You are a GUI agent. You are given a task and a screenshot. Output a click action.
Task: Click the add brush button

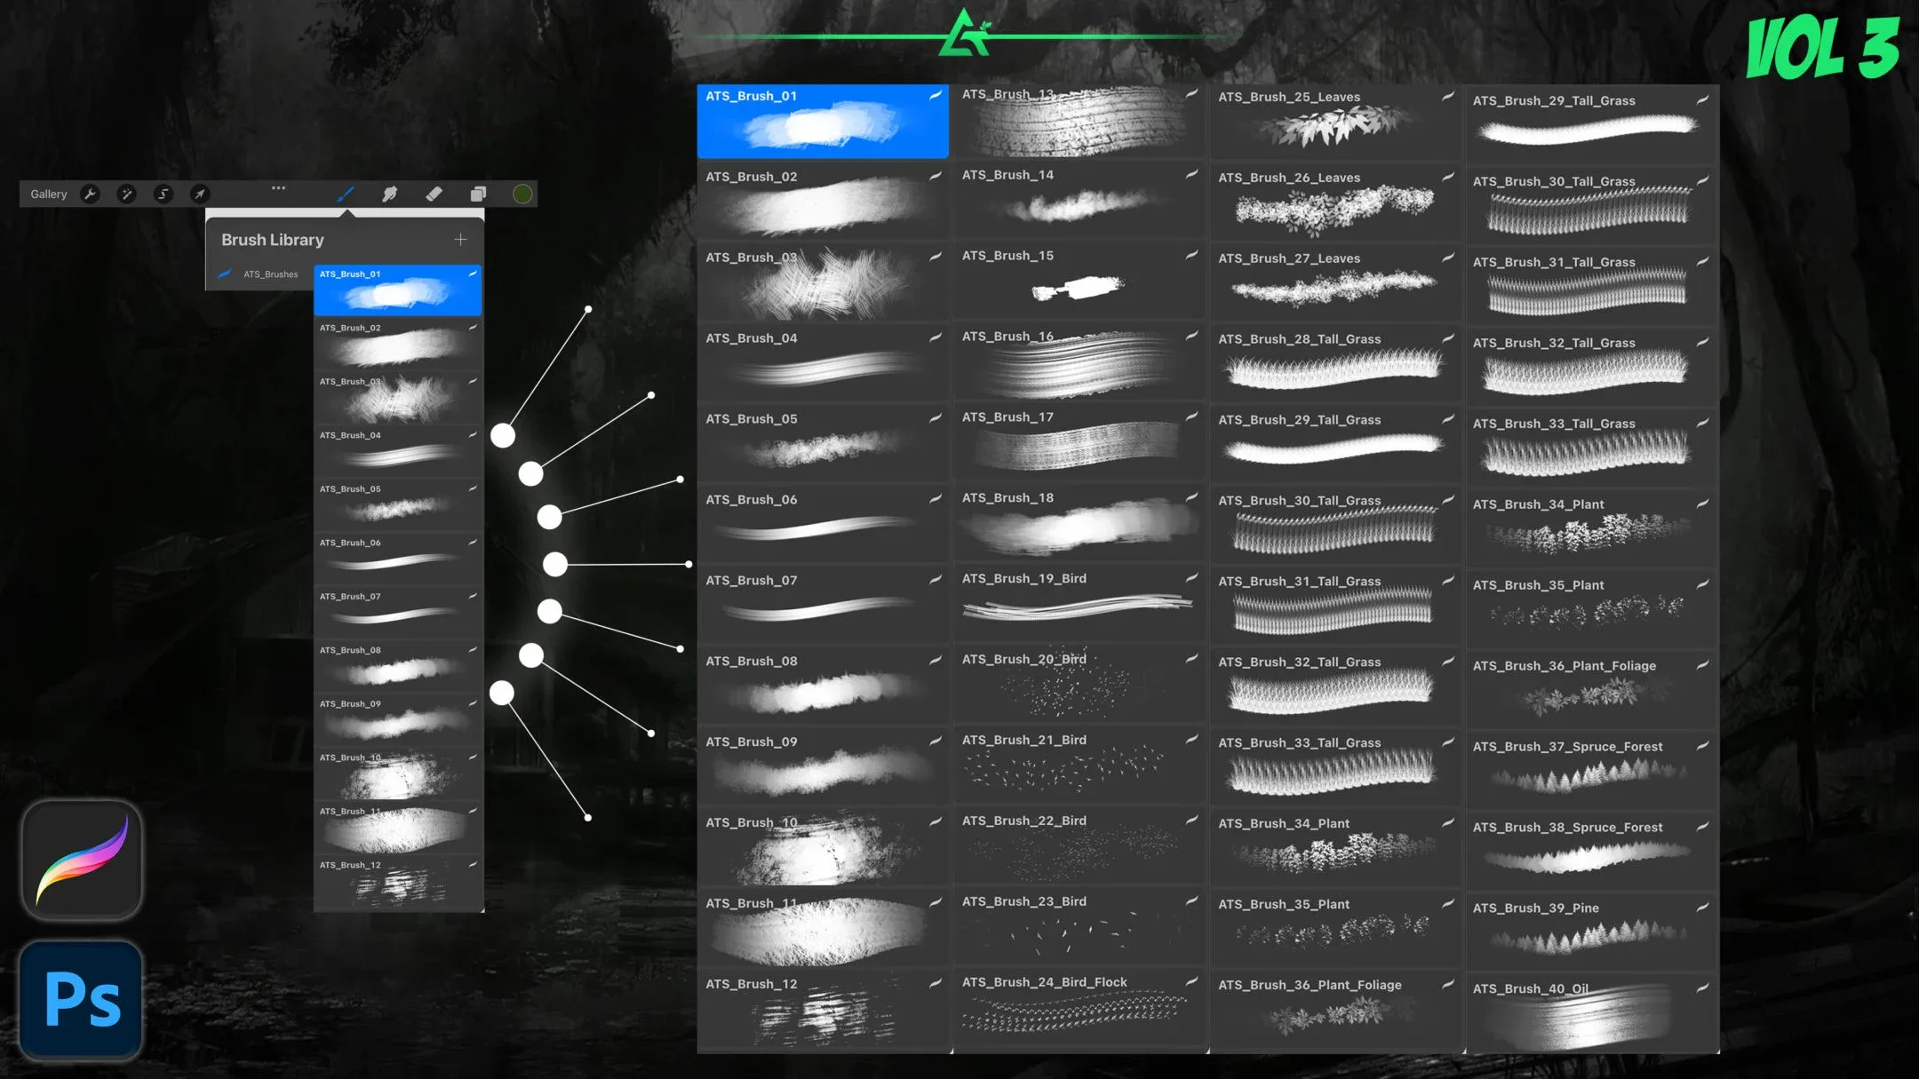click(x=458, y=239)
